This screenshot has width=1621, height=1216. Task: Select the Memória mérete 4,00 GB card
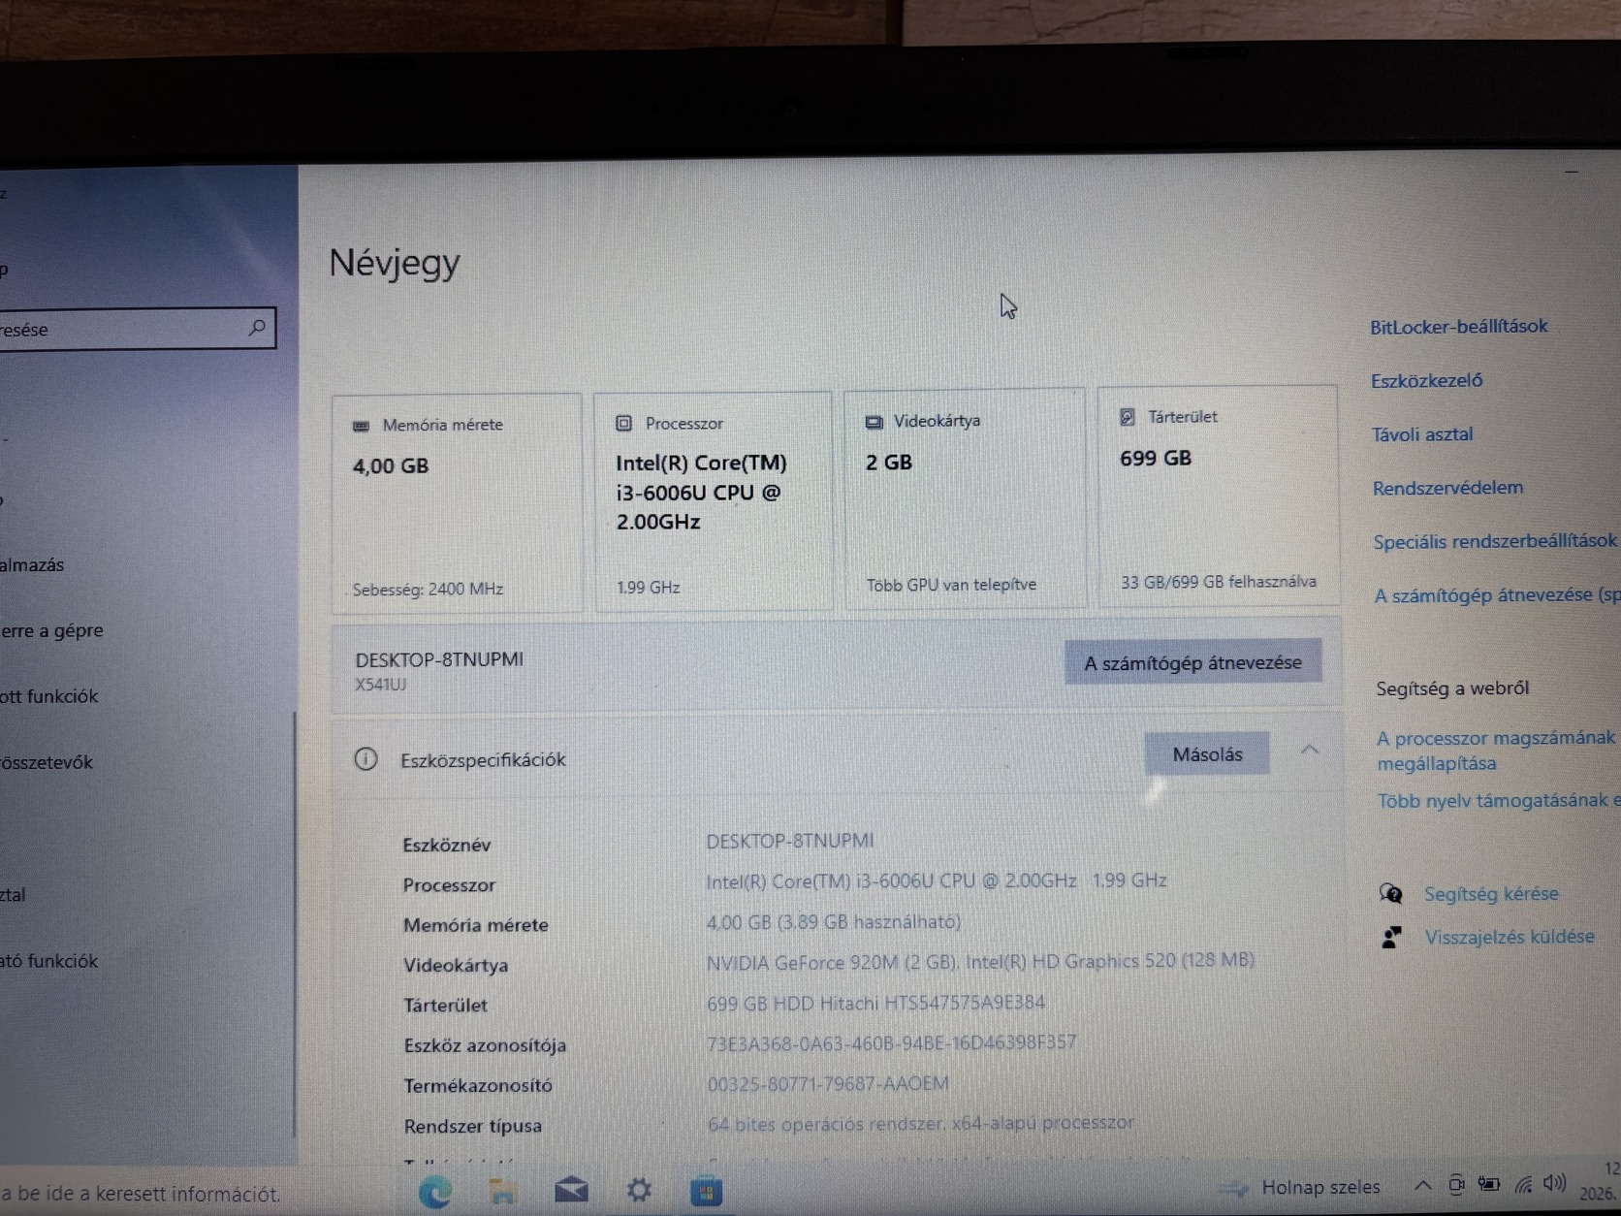[457, 503]
